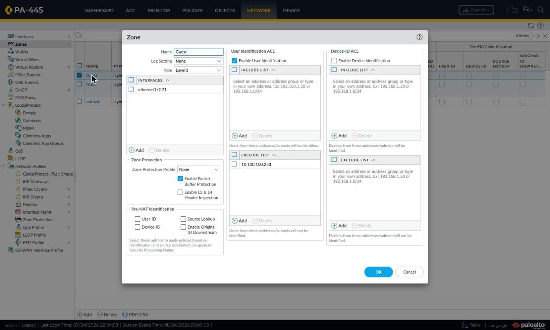Open GlobalProtect Gateways
This screenshot has height=330, width=550.
click(32, 121)
